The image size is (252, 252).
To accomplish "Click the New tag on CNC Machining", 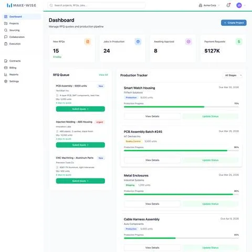I will pyautogui.click(x=101, y=158).
